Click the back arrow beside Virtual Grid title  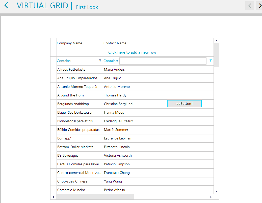(6, 5)
